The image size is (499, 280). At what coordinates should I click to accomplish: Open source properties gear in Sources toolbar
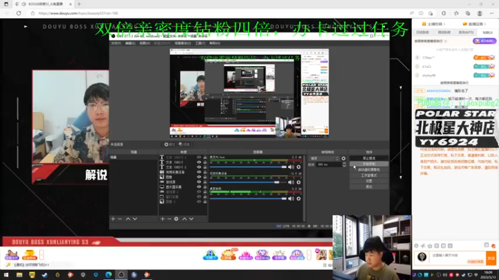177,219
